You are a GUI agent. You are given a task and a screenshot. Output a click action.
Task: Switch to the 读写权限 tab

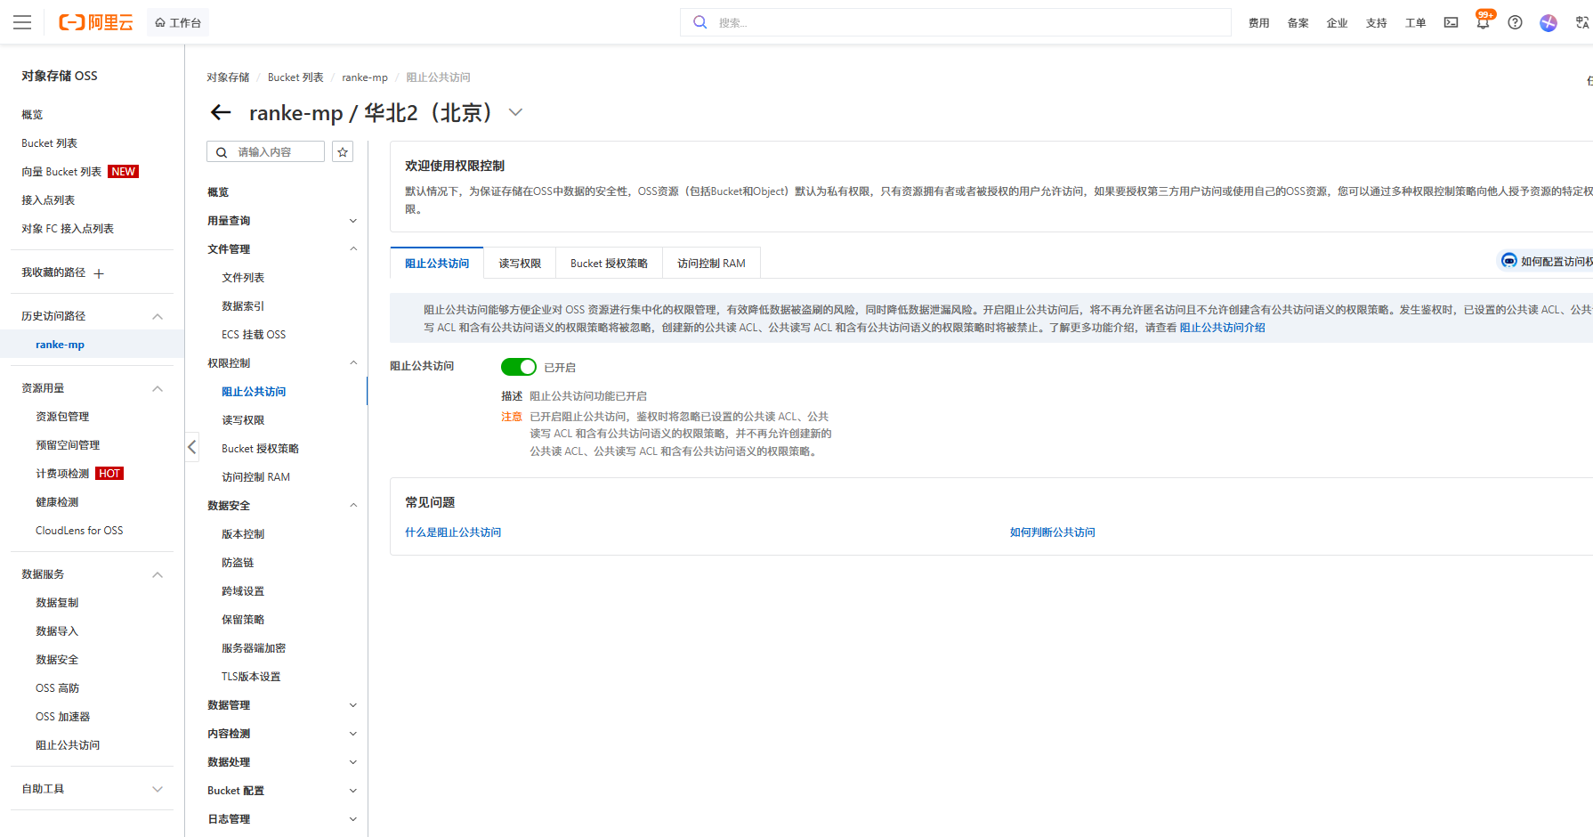click(x=520, y=264)
